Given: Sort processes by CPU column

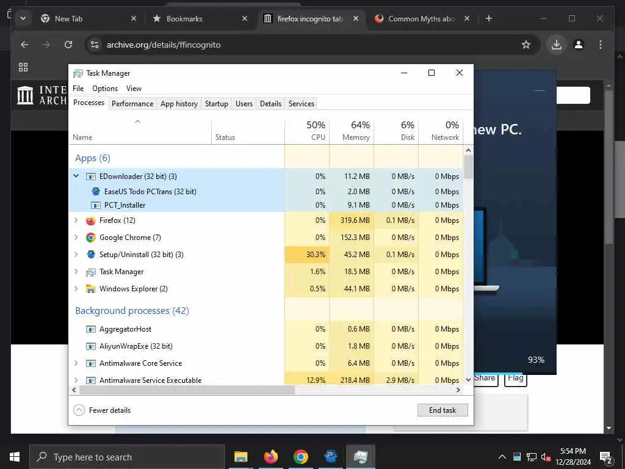Looking at the screenshot, I should pyautogui.click(x=307, y=131).
